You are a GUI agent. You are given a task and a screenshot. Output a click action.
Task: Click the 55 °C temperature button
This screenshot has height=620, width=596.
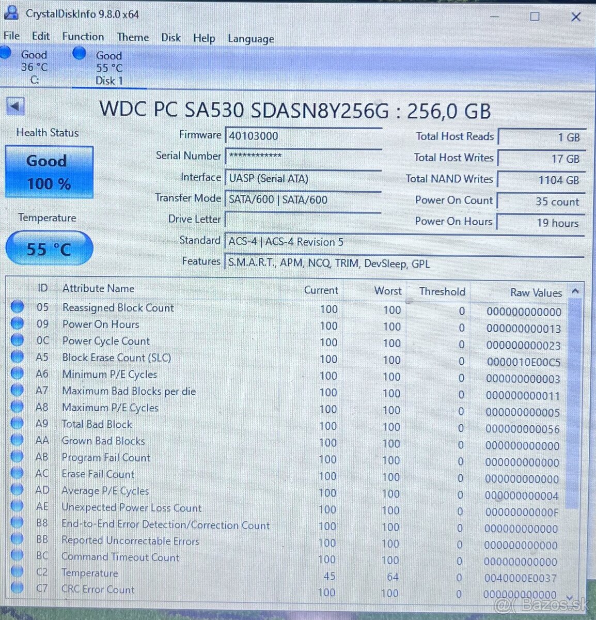(49, 249)
